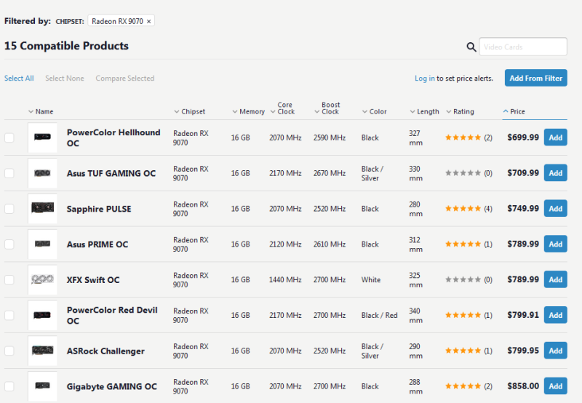The height and width of the screenshot is (403, 582).
Task: Open Asus TUF GAMING OC product thumbnail
Action: [x=42, y=173]
